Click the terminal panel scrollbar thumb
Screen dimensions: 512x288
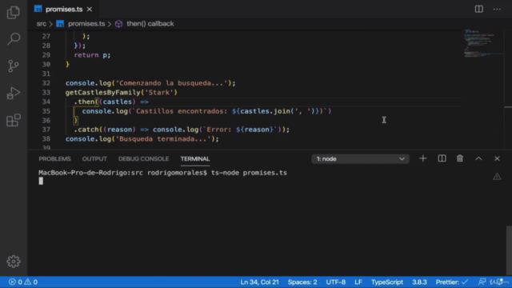509,250
